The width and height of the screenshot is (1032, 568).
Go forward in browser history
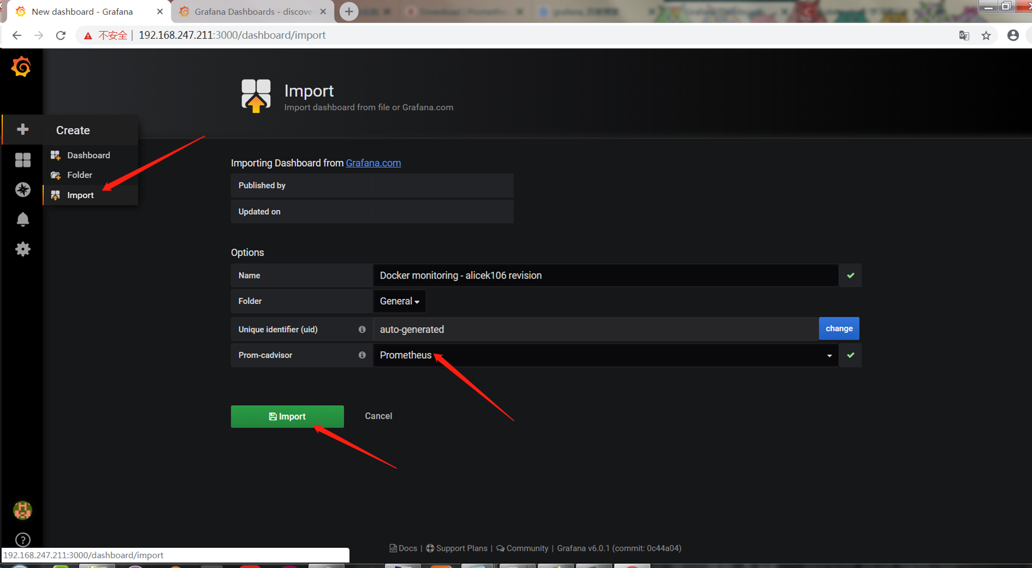click(39, 35)
